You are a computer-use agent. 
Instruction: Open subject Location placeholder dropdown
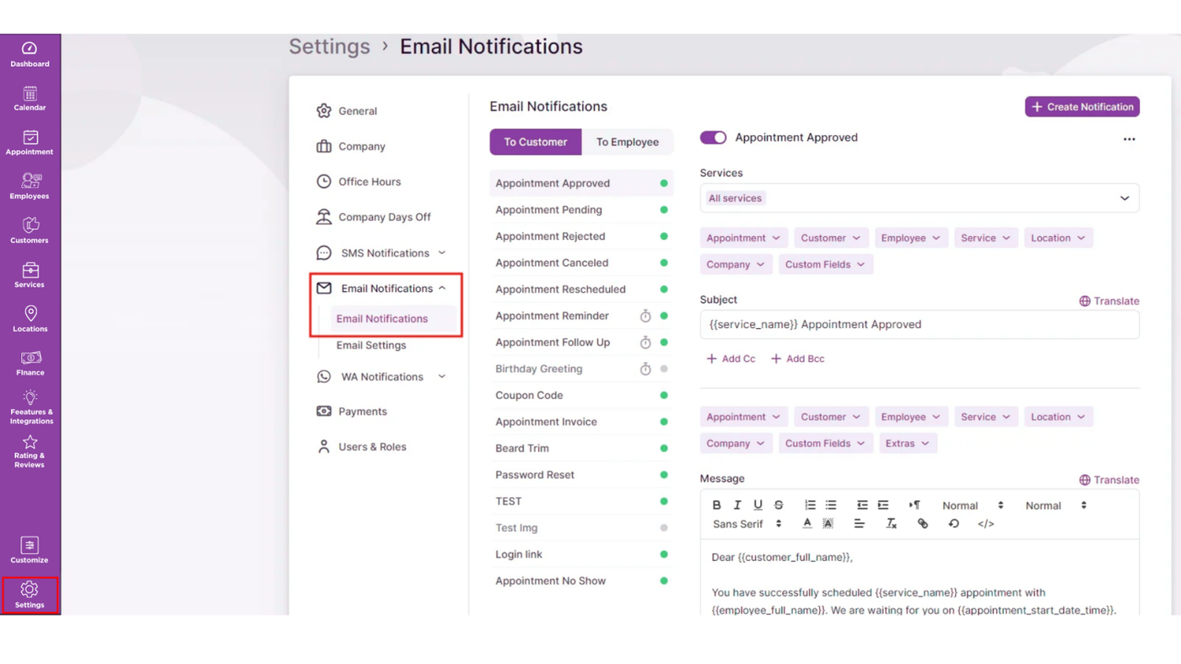pos(1059,238)
